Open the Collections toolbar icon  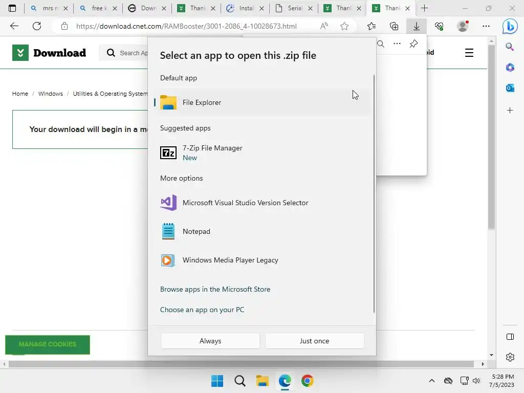coord(394,26)
